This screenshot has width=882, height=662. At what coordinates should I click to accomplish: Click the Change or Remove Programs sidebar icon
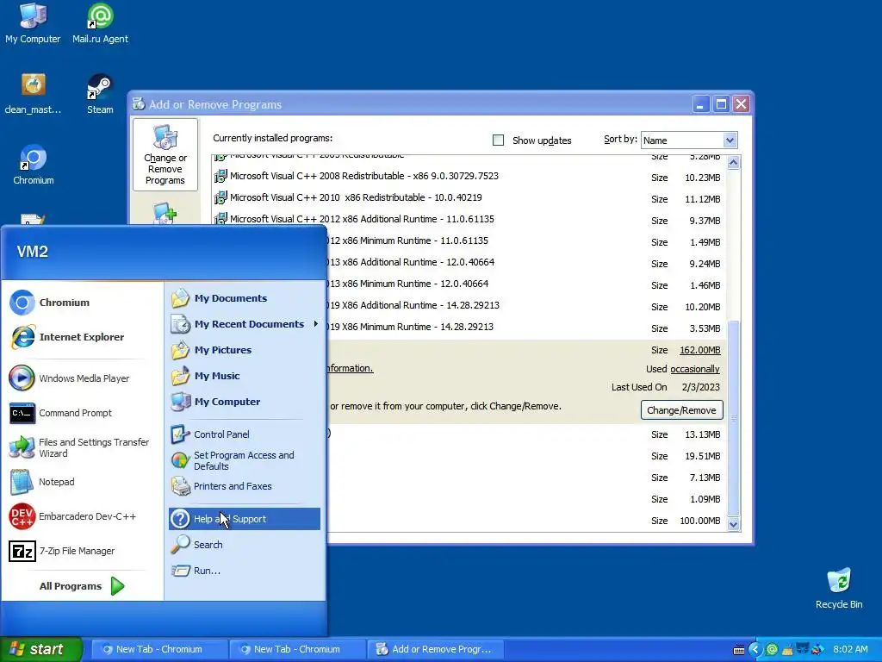pos(165,154)
